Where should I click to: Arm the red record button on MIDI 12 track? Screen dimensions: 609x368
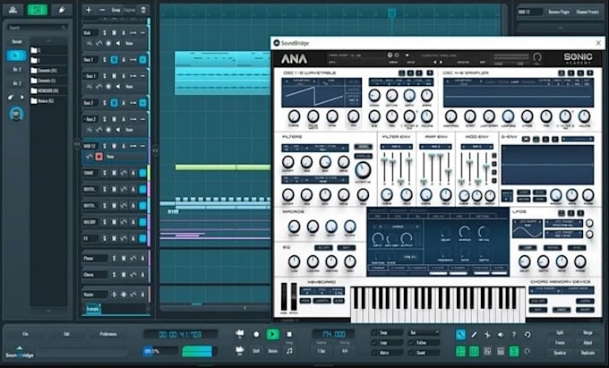coord(99,157)
